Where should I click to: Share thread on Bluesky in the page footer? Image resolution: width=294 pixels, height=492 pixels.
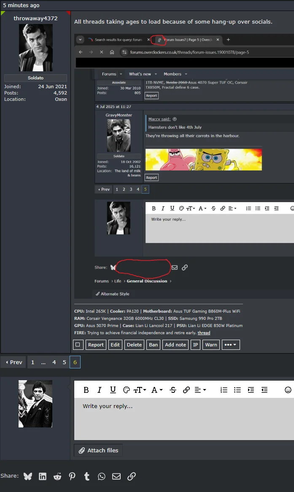click(27, 476)
